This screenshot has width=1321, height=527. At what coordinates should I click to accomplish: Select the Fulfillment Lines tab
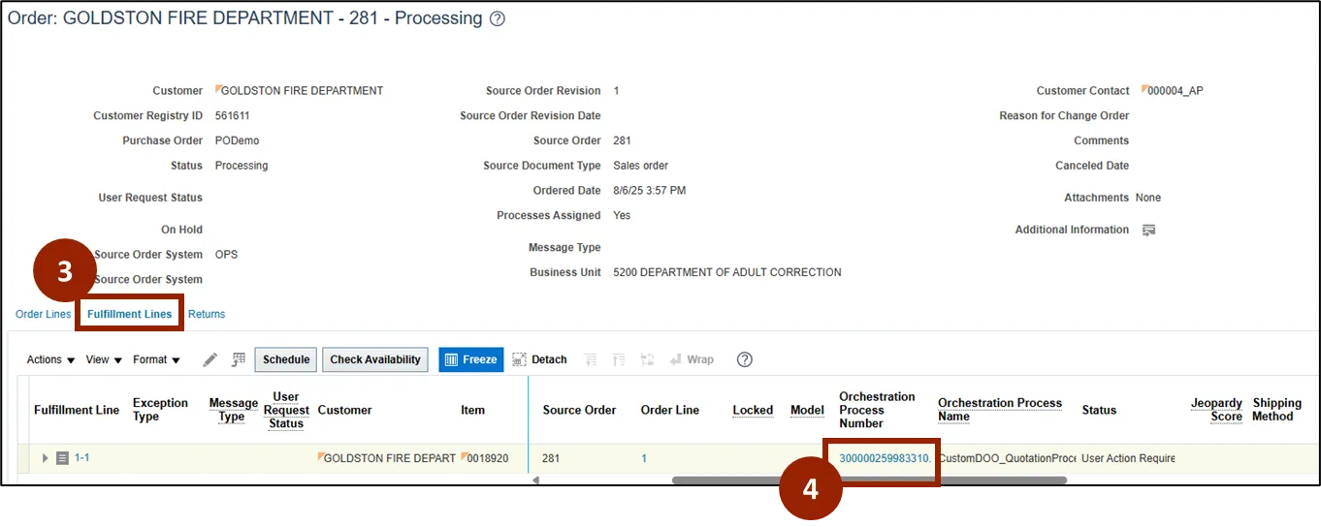tap(130, 314)
